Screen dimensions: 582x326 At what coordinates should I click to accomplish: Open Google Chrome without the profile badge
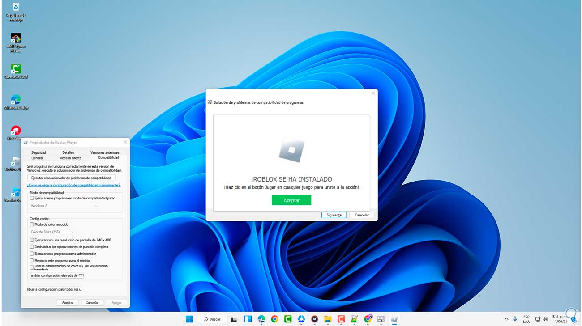[274, 319]
